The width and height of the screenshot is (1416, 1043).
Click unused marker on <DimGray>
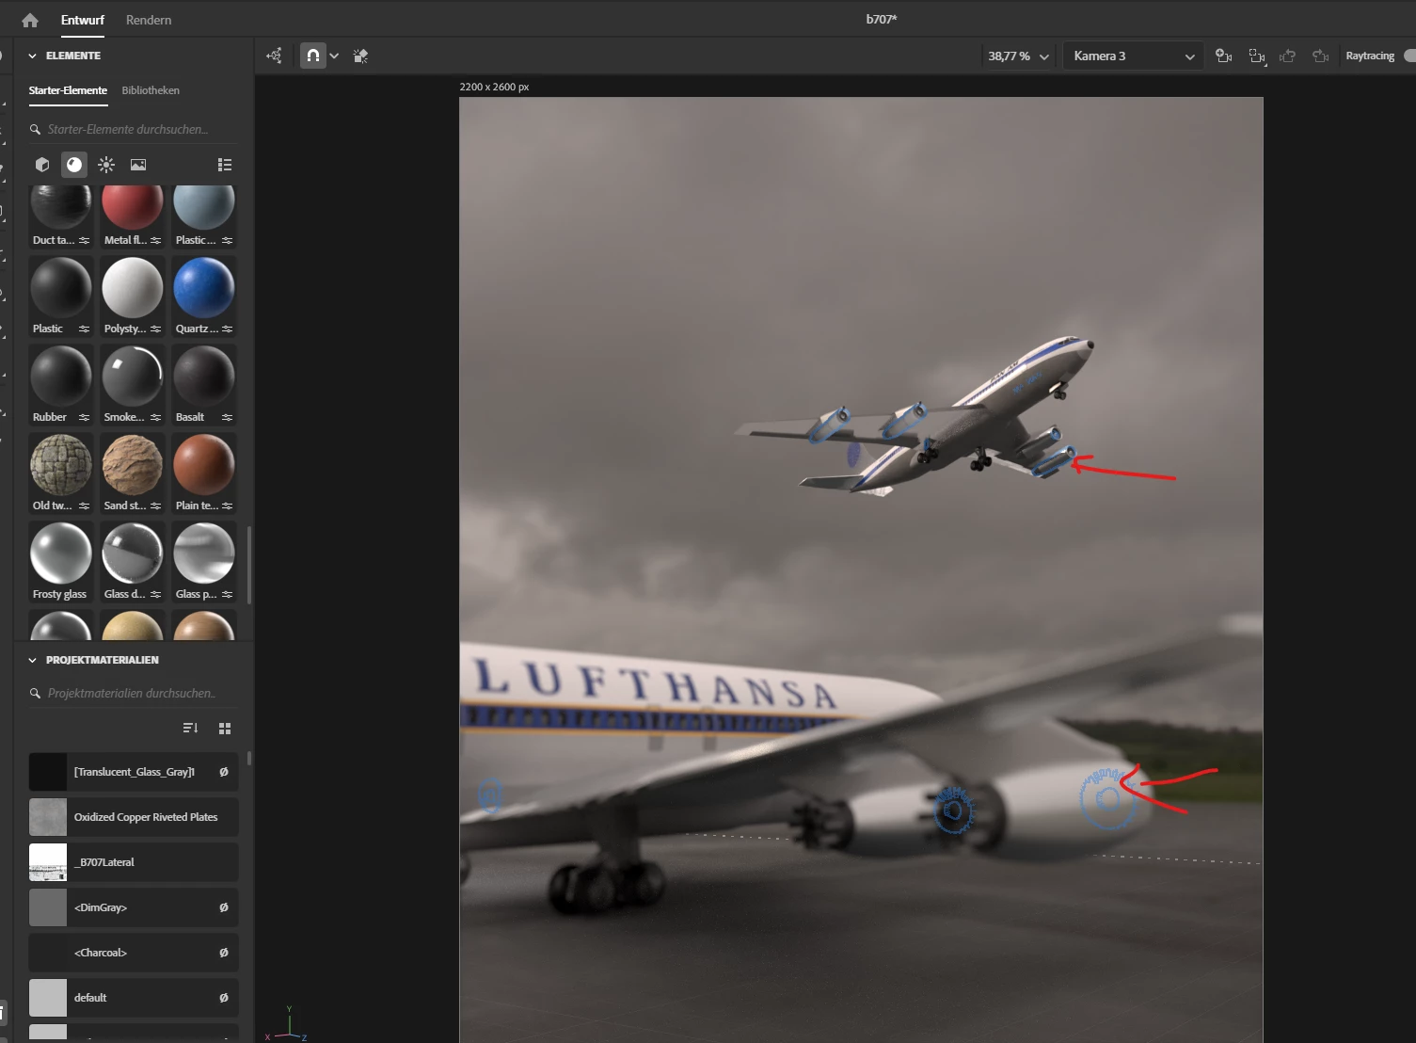pos(224,907)
